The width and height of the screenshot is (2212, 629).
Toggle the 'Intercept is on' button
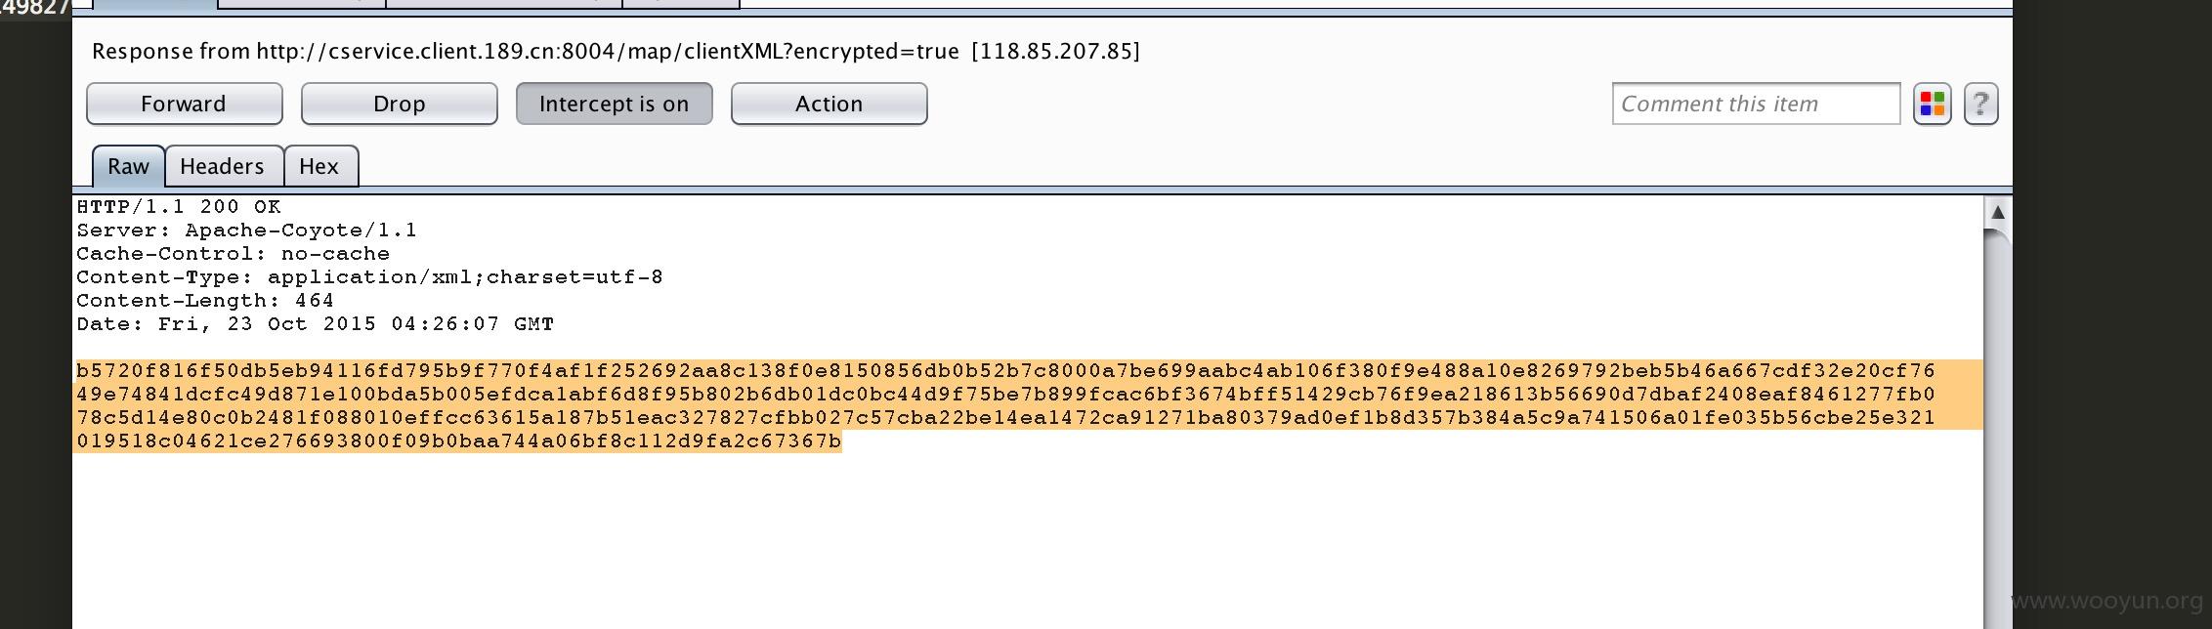click(x=614, y=104)
